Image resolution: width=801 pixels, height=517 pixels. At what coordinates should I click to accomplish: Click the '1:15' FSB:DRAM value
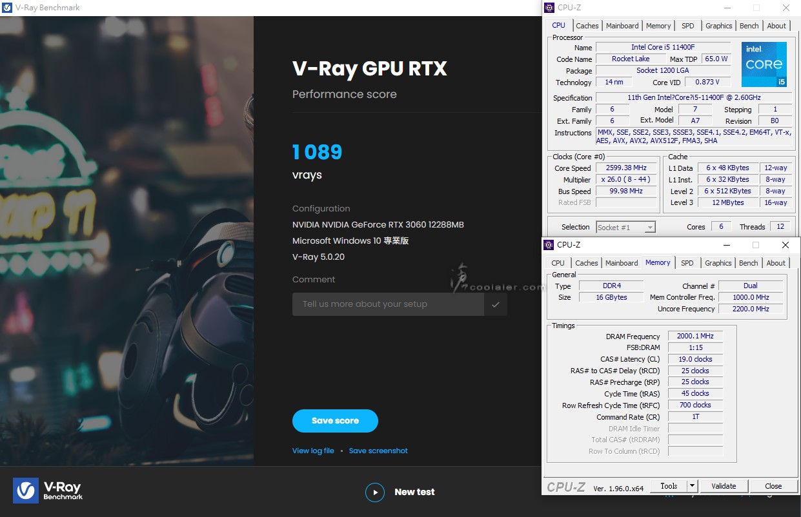coord(695,348)
